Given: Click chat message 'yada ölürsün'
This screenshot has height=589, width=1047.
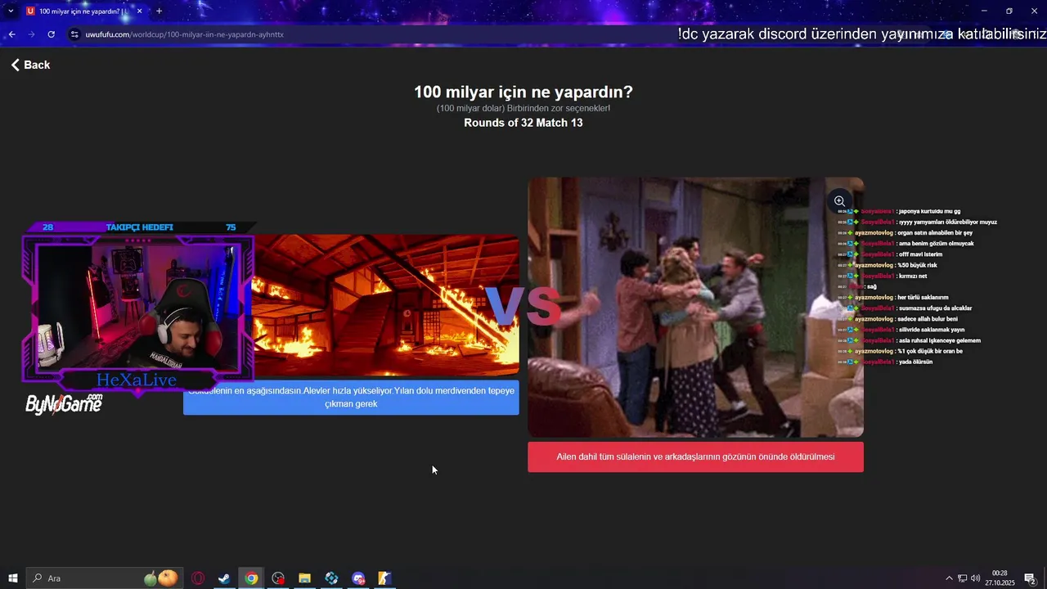Looking at the screenshot, I should click(914, 362).
